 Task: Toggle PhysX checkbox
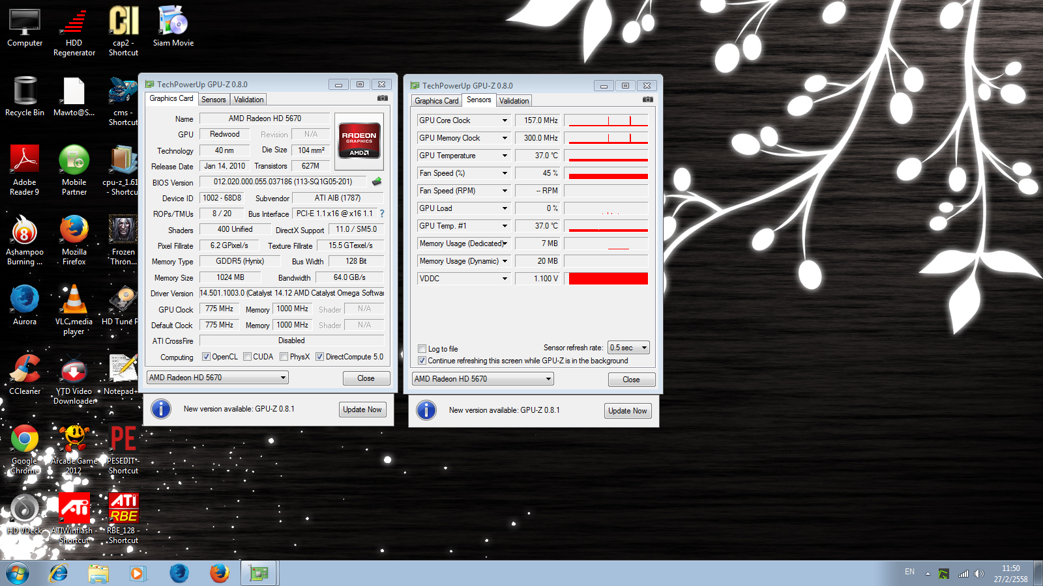(284, 357)
